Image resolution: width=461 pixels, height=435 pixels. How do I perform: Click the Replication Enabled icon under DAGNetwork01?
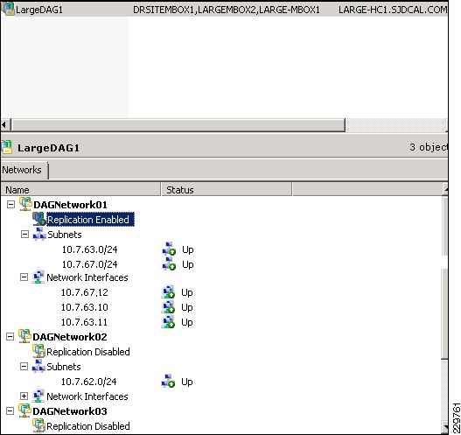(39, 219)
